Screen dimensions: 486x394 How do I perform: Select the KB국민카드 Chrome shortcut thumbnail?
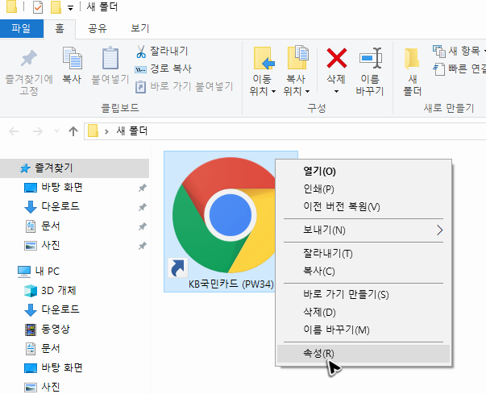(x=224, y=215)
